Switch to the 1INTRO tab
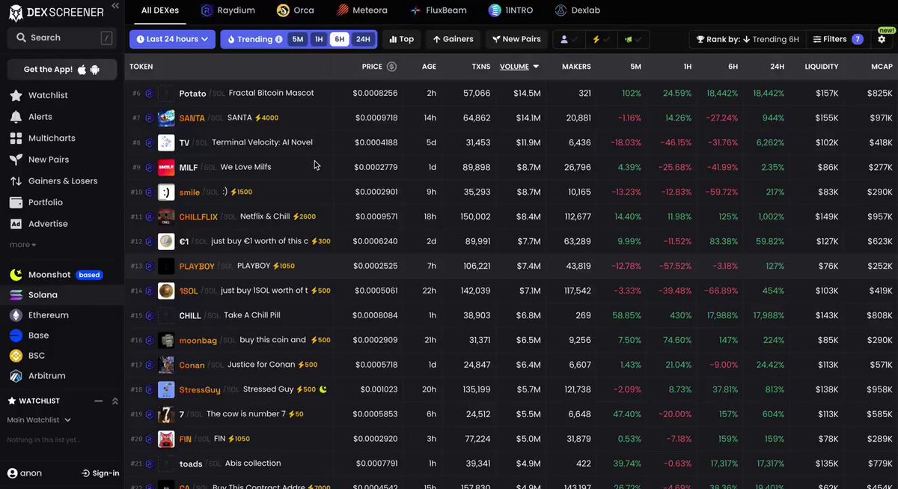This screenshot has height=489, width=898. coord(512,10)
